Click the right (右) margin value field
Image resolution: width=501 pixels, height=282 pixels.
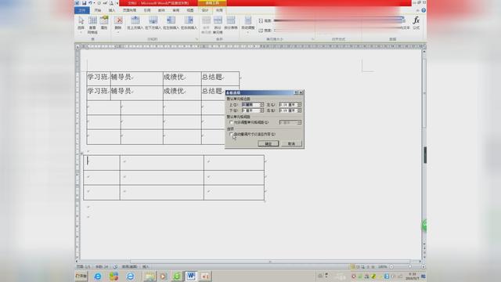coord(288,110)
